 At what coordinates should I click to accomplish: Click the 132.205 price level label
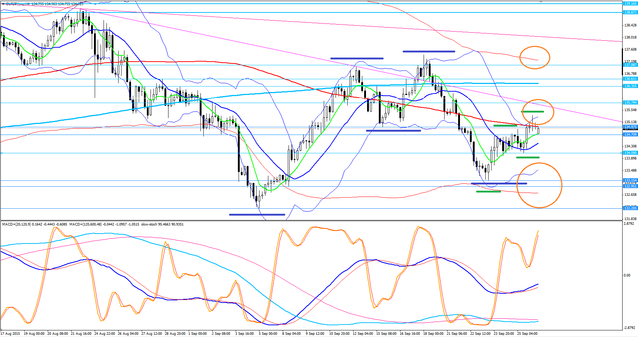(630, 208)
